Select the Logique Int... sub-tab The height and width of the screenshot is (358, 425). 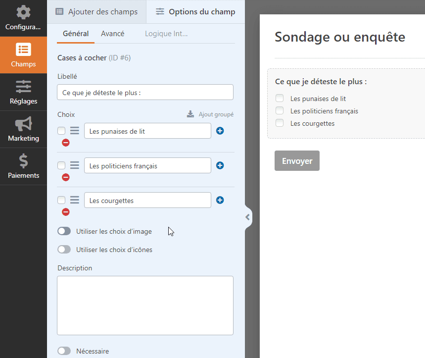[166, 34]
